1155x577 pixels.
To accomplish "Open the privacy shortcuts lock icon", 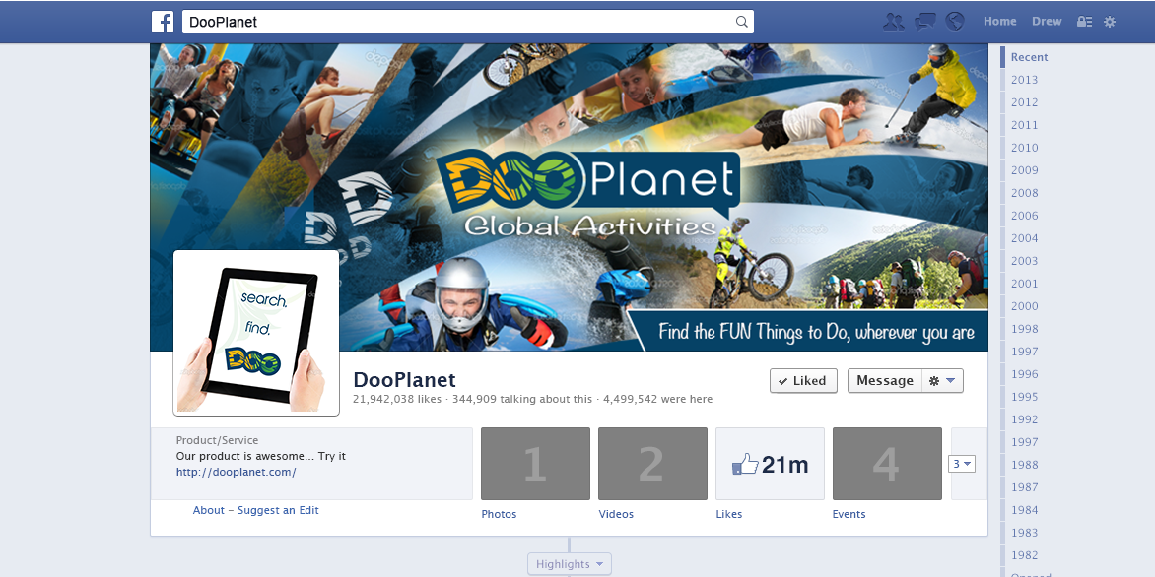I will 1084,22.
